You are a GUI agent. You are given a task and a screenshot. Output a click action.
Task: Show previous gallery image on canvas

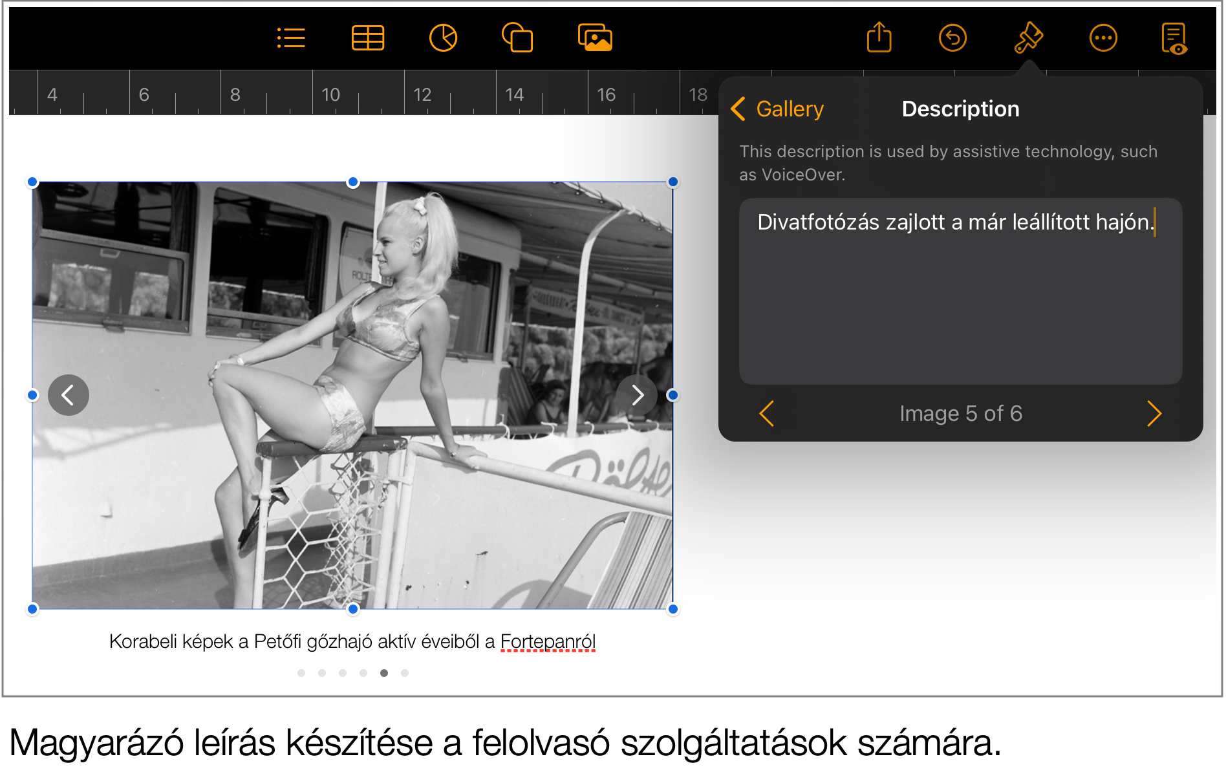pos(69,394)
